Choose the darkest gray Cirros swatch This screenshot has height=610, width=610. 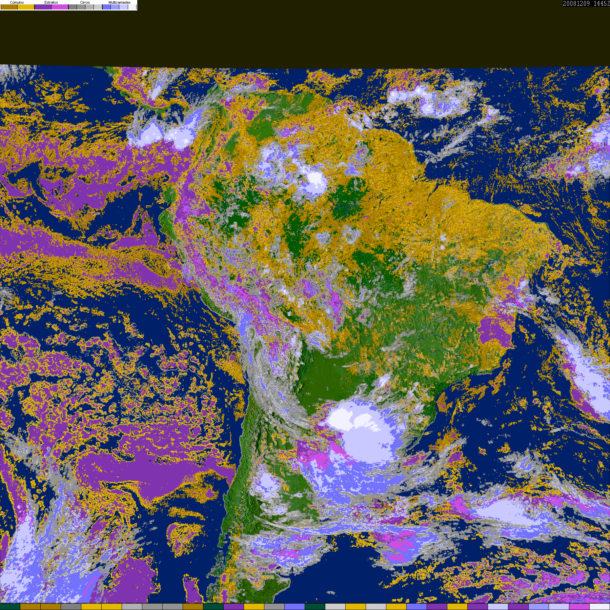(x=73, y=7)
